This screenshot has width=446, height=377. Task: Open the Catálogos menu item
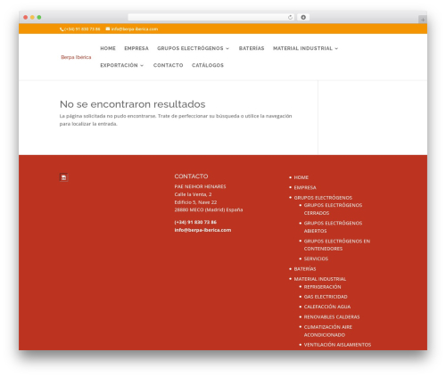click(208, 65)
